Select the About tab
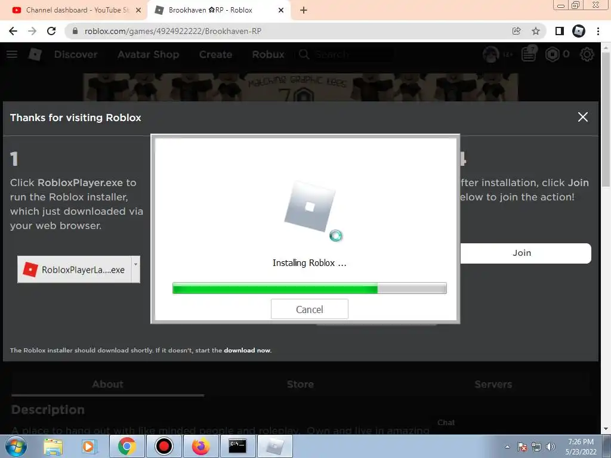 pyautogui.click(x=107, y=385)
